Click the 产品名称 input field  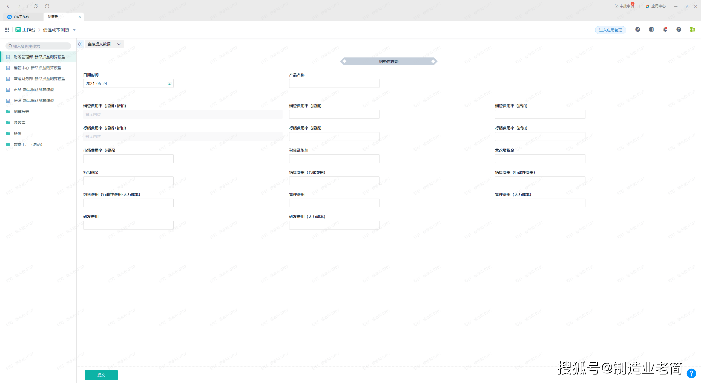(334, 83)
